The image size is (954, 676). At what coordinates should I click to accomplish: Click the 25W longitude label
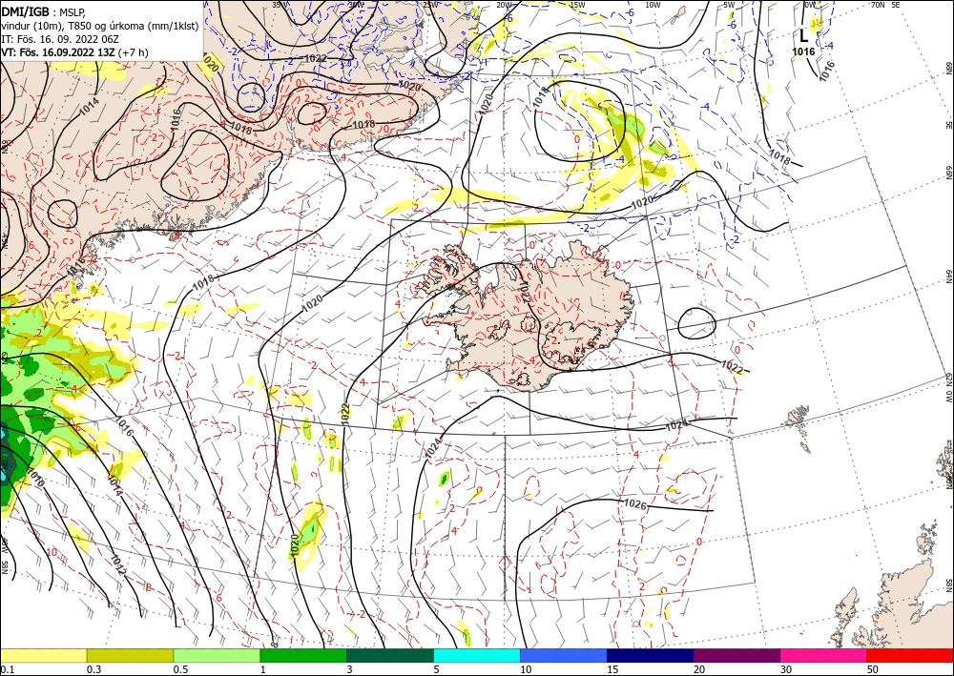tap(431, 5)
